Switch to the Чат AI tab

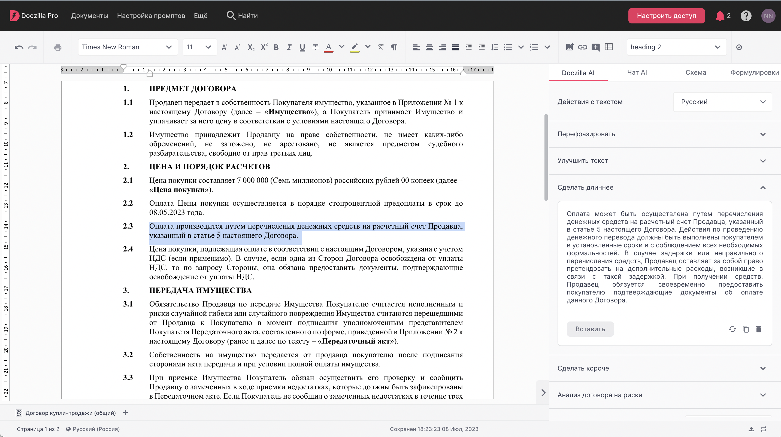click(x=637, y=72)
